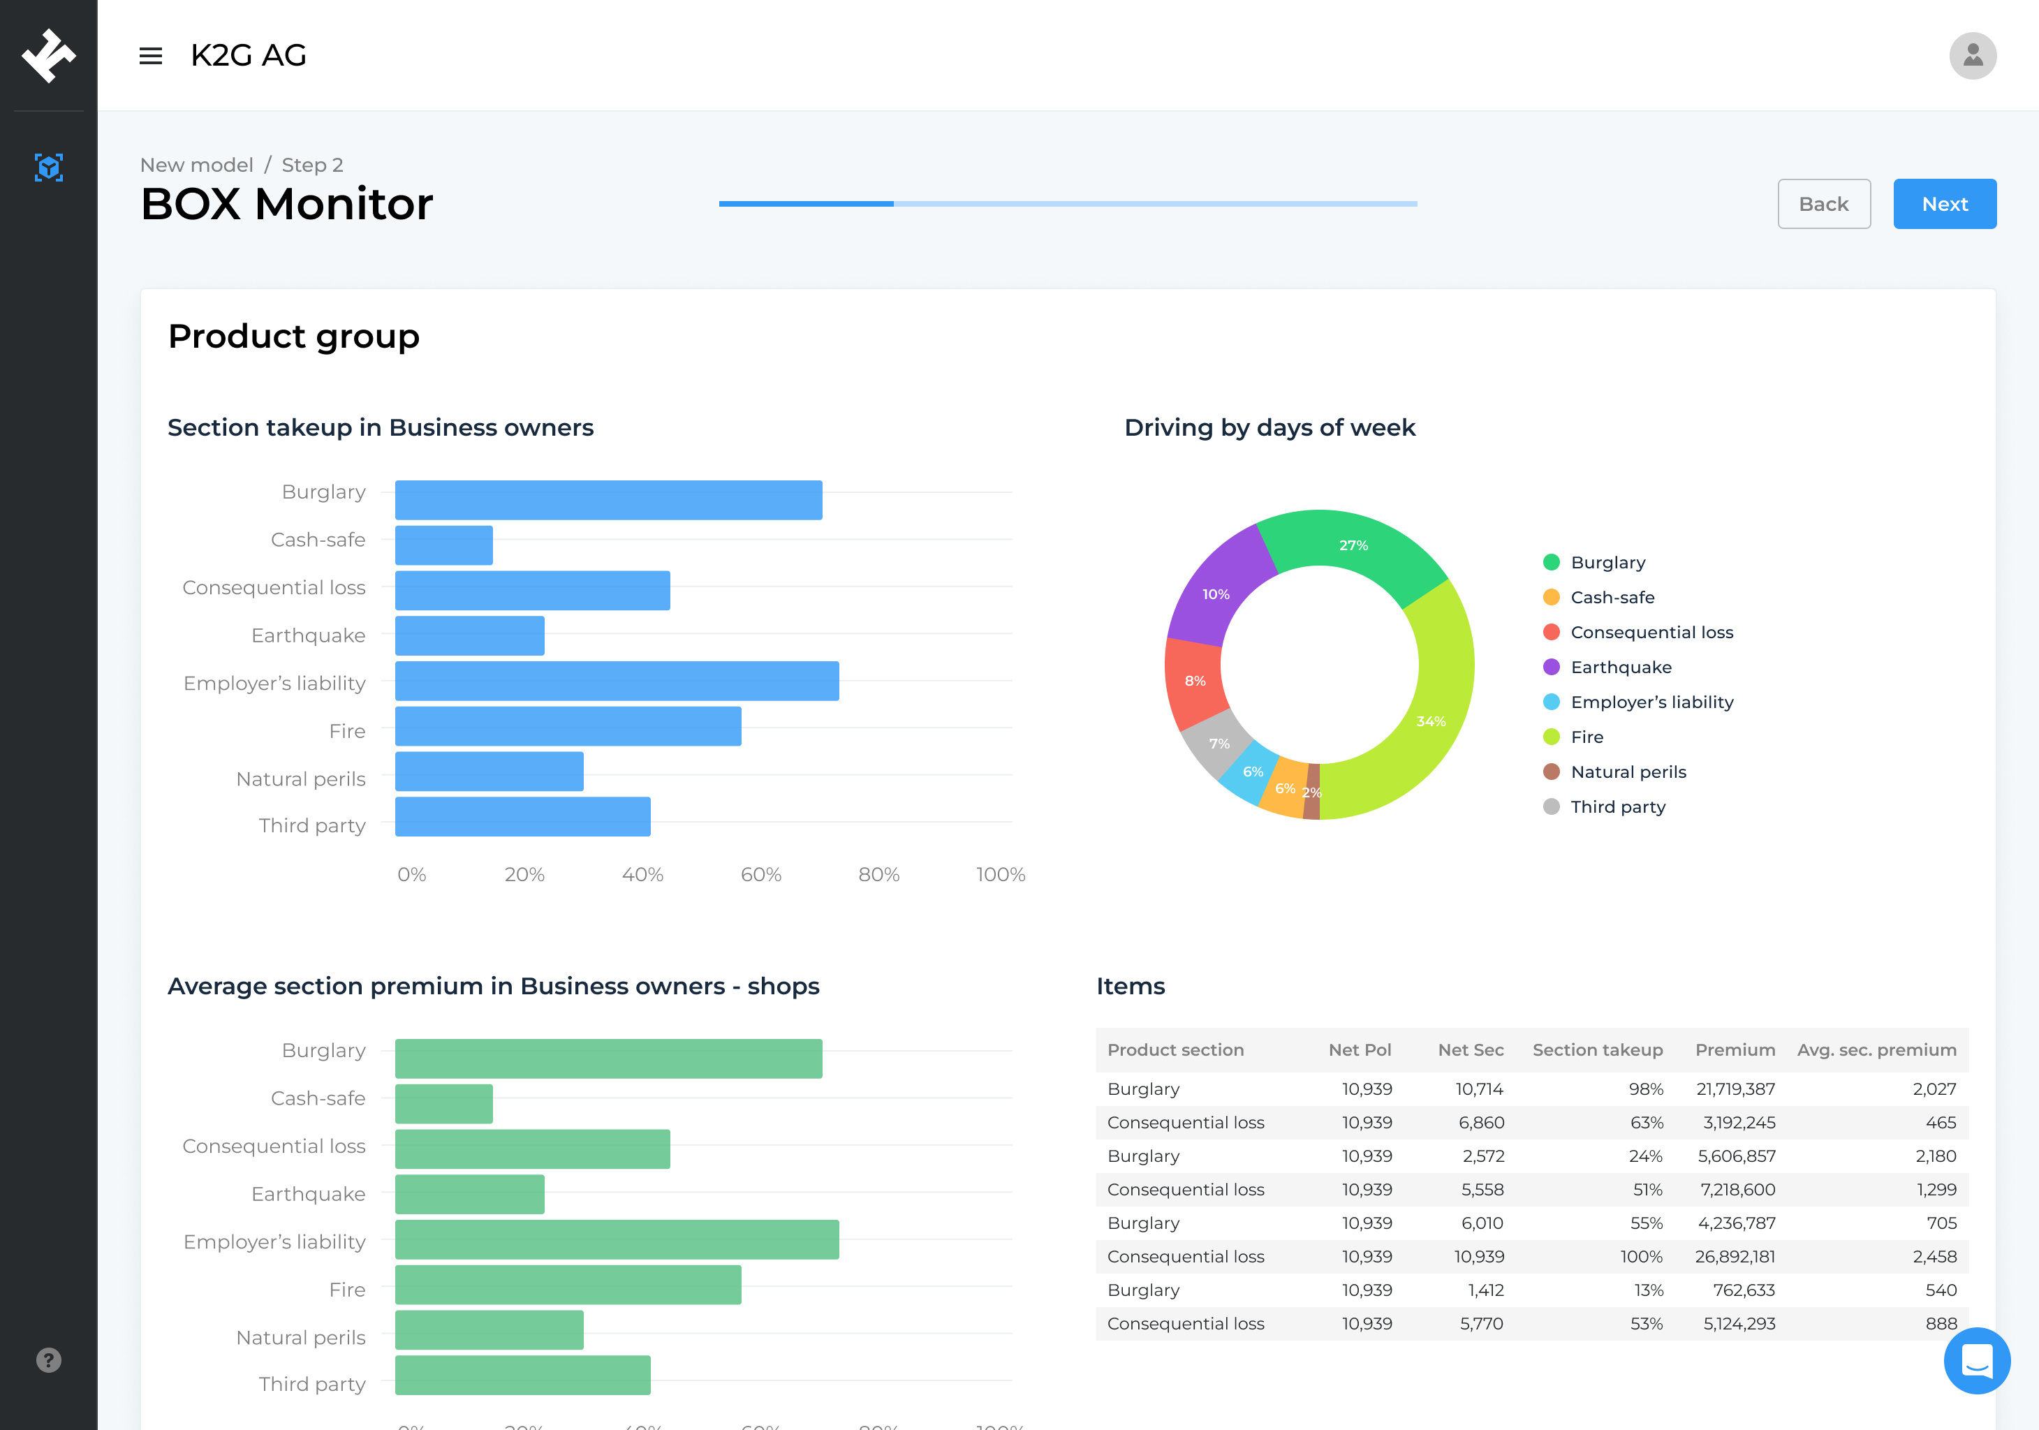This screenshot has width=2039, height=1430.
Task: Select first Burglary row in Items table
Action: [x=1531, y=1089]
